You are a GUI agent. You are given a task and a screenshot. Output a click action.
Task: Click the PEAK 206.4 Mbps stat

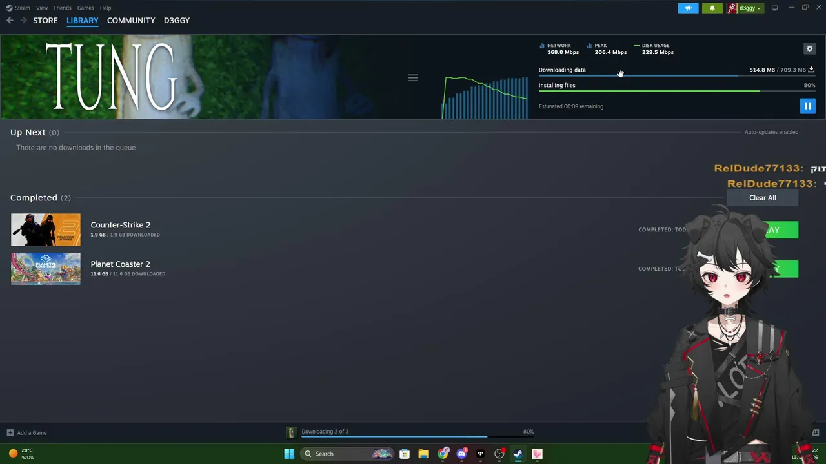point(607,49)
